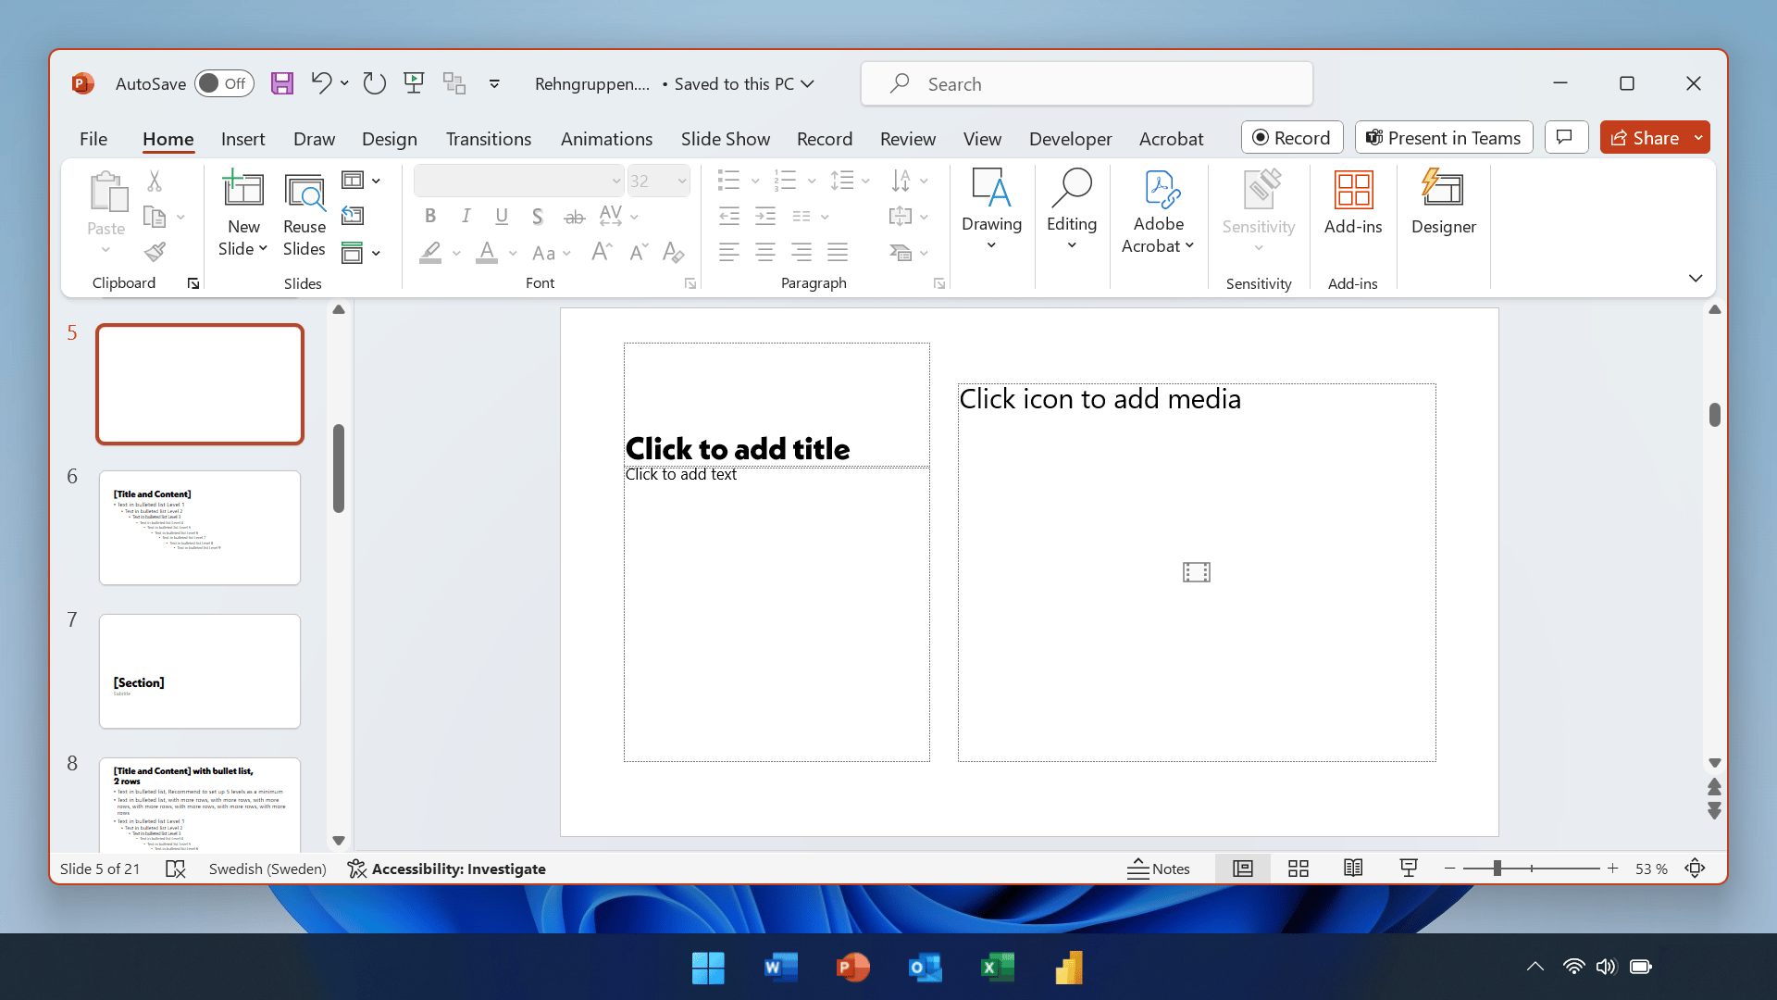Start Slide Show from status bar

tap(1409, 869)
